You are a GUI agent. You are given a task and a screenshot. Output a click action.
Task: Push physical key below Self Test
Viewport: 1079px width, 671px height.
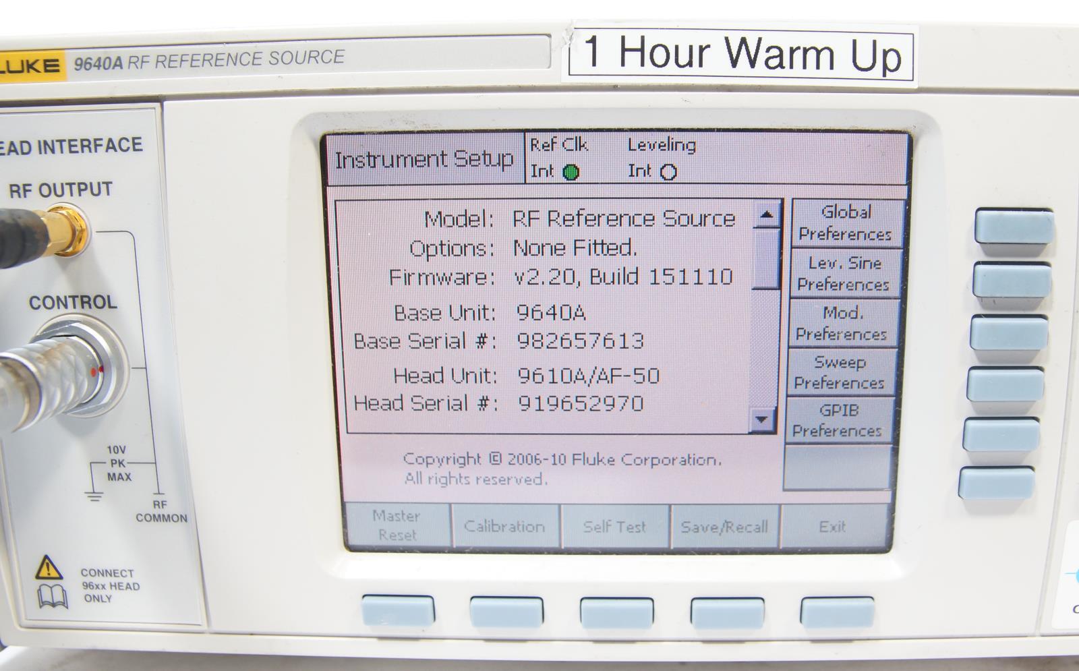pyautogui.click(x=616, y=612)
